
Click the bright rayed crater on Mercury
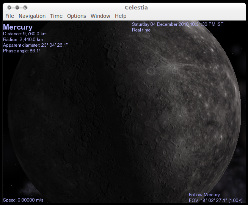[175, 68]
